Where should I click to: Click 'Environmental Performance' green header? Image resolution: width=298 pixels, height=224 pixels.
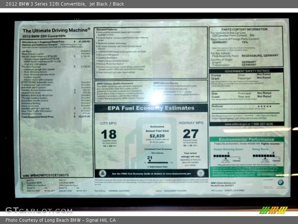pos(246,139)
